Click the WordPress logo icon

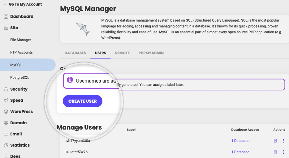tap(6, 112)
